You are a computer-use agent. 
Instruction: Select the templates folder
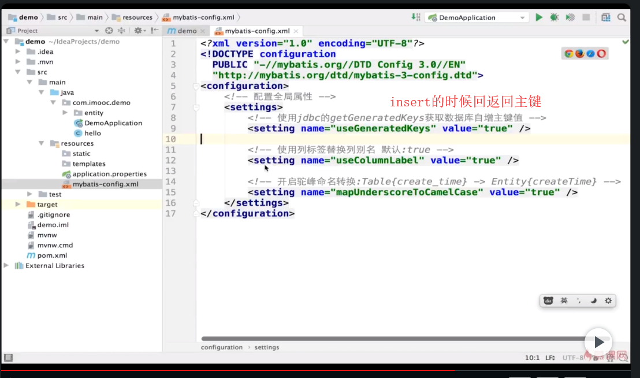click(84, 164)
